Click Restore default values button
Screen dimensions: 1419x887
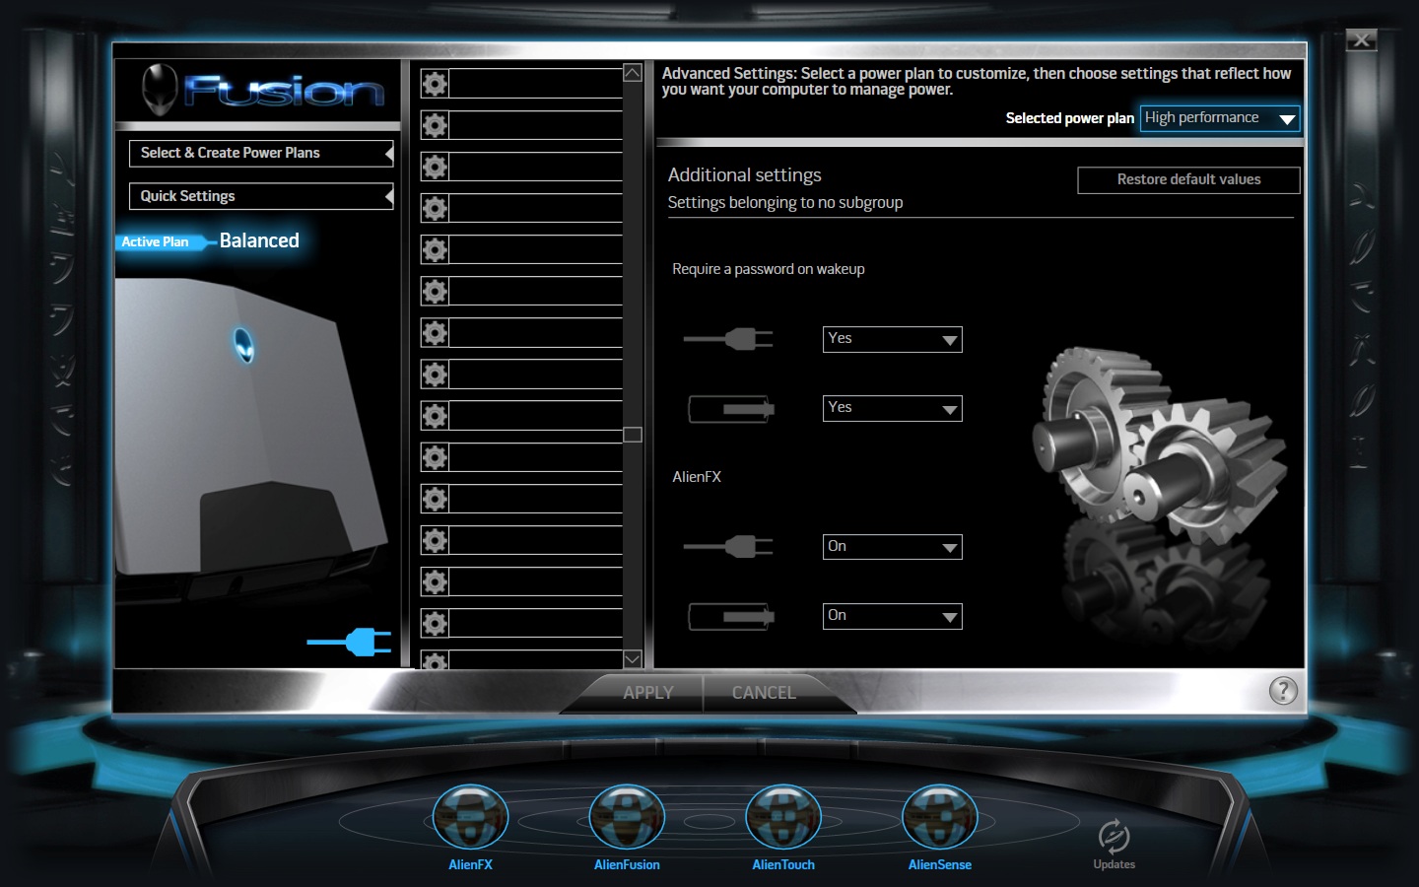click(1188, 180)
